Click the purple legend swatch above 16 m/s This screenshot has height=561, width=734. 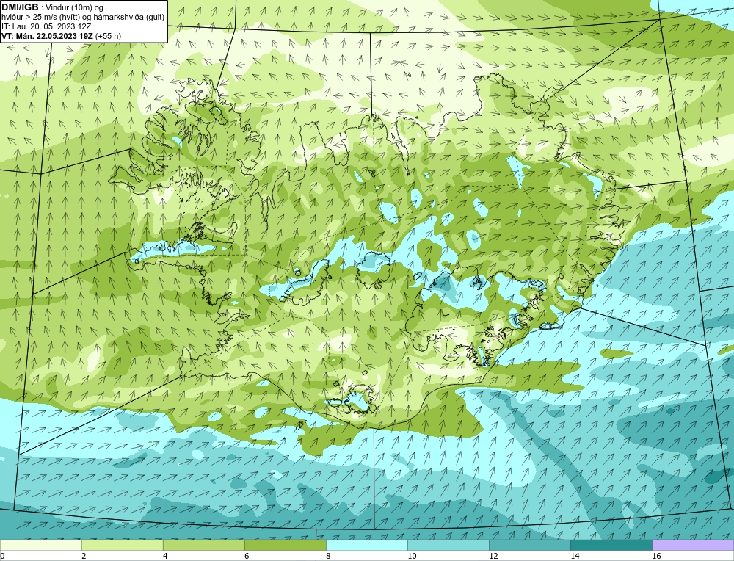click(x=693, y=546)
